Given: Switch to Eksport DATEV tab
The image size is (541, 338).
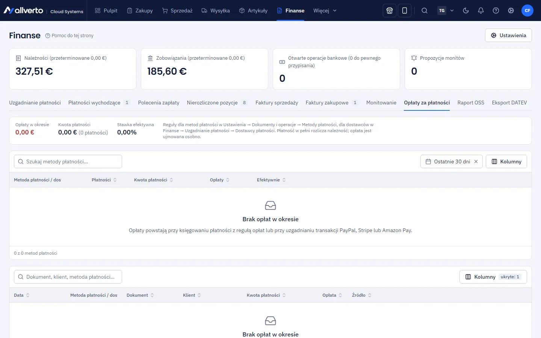Looking at the screenshot, I should coord(509,103).
